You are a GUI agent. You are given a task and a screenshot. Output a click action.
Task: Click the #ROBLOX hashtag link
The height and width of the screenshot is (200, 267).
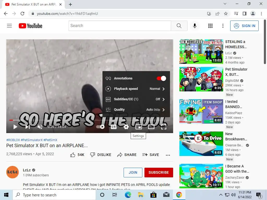(13, 140)
